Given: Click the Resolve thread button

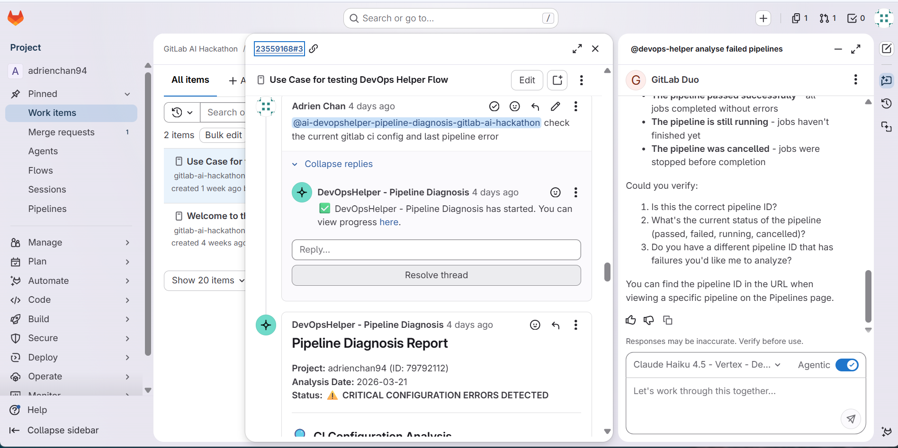Looking at the screenshot, I should pyautogui.click(x=436, y=275).
